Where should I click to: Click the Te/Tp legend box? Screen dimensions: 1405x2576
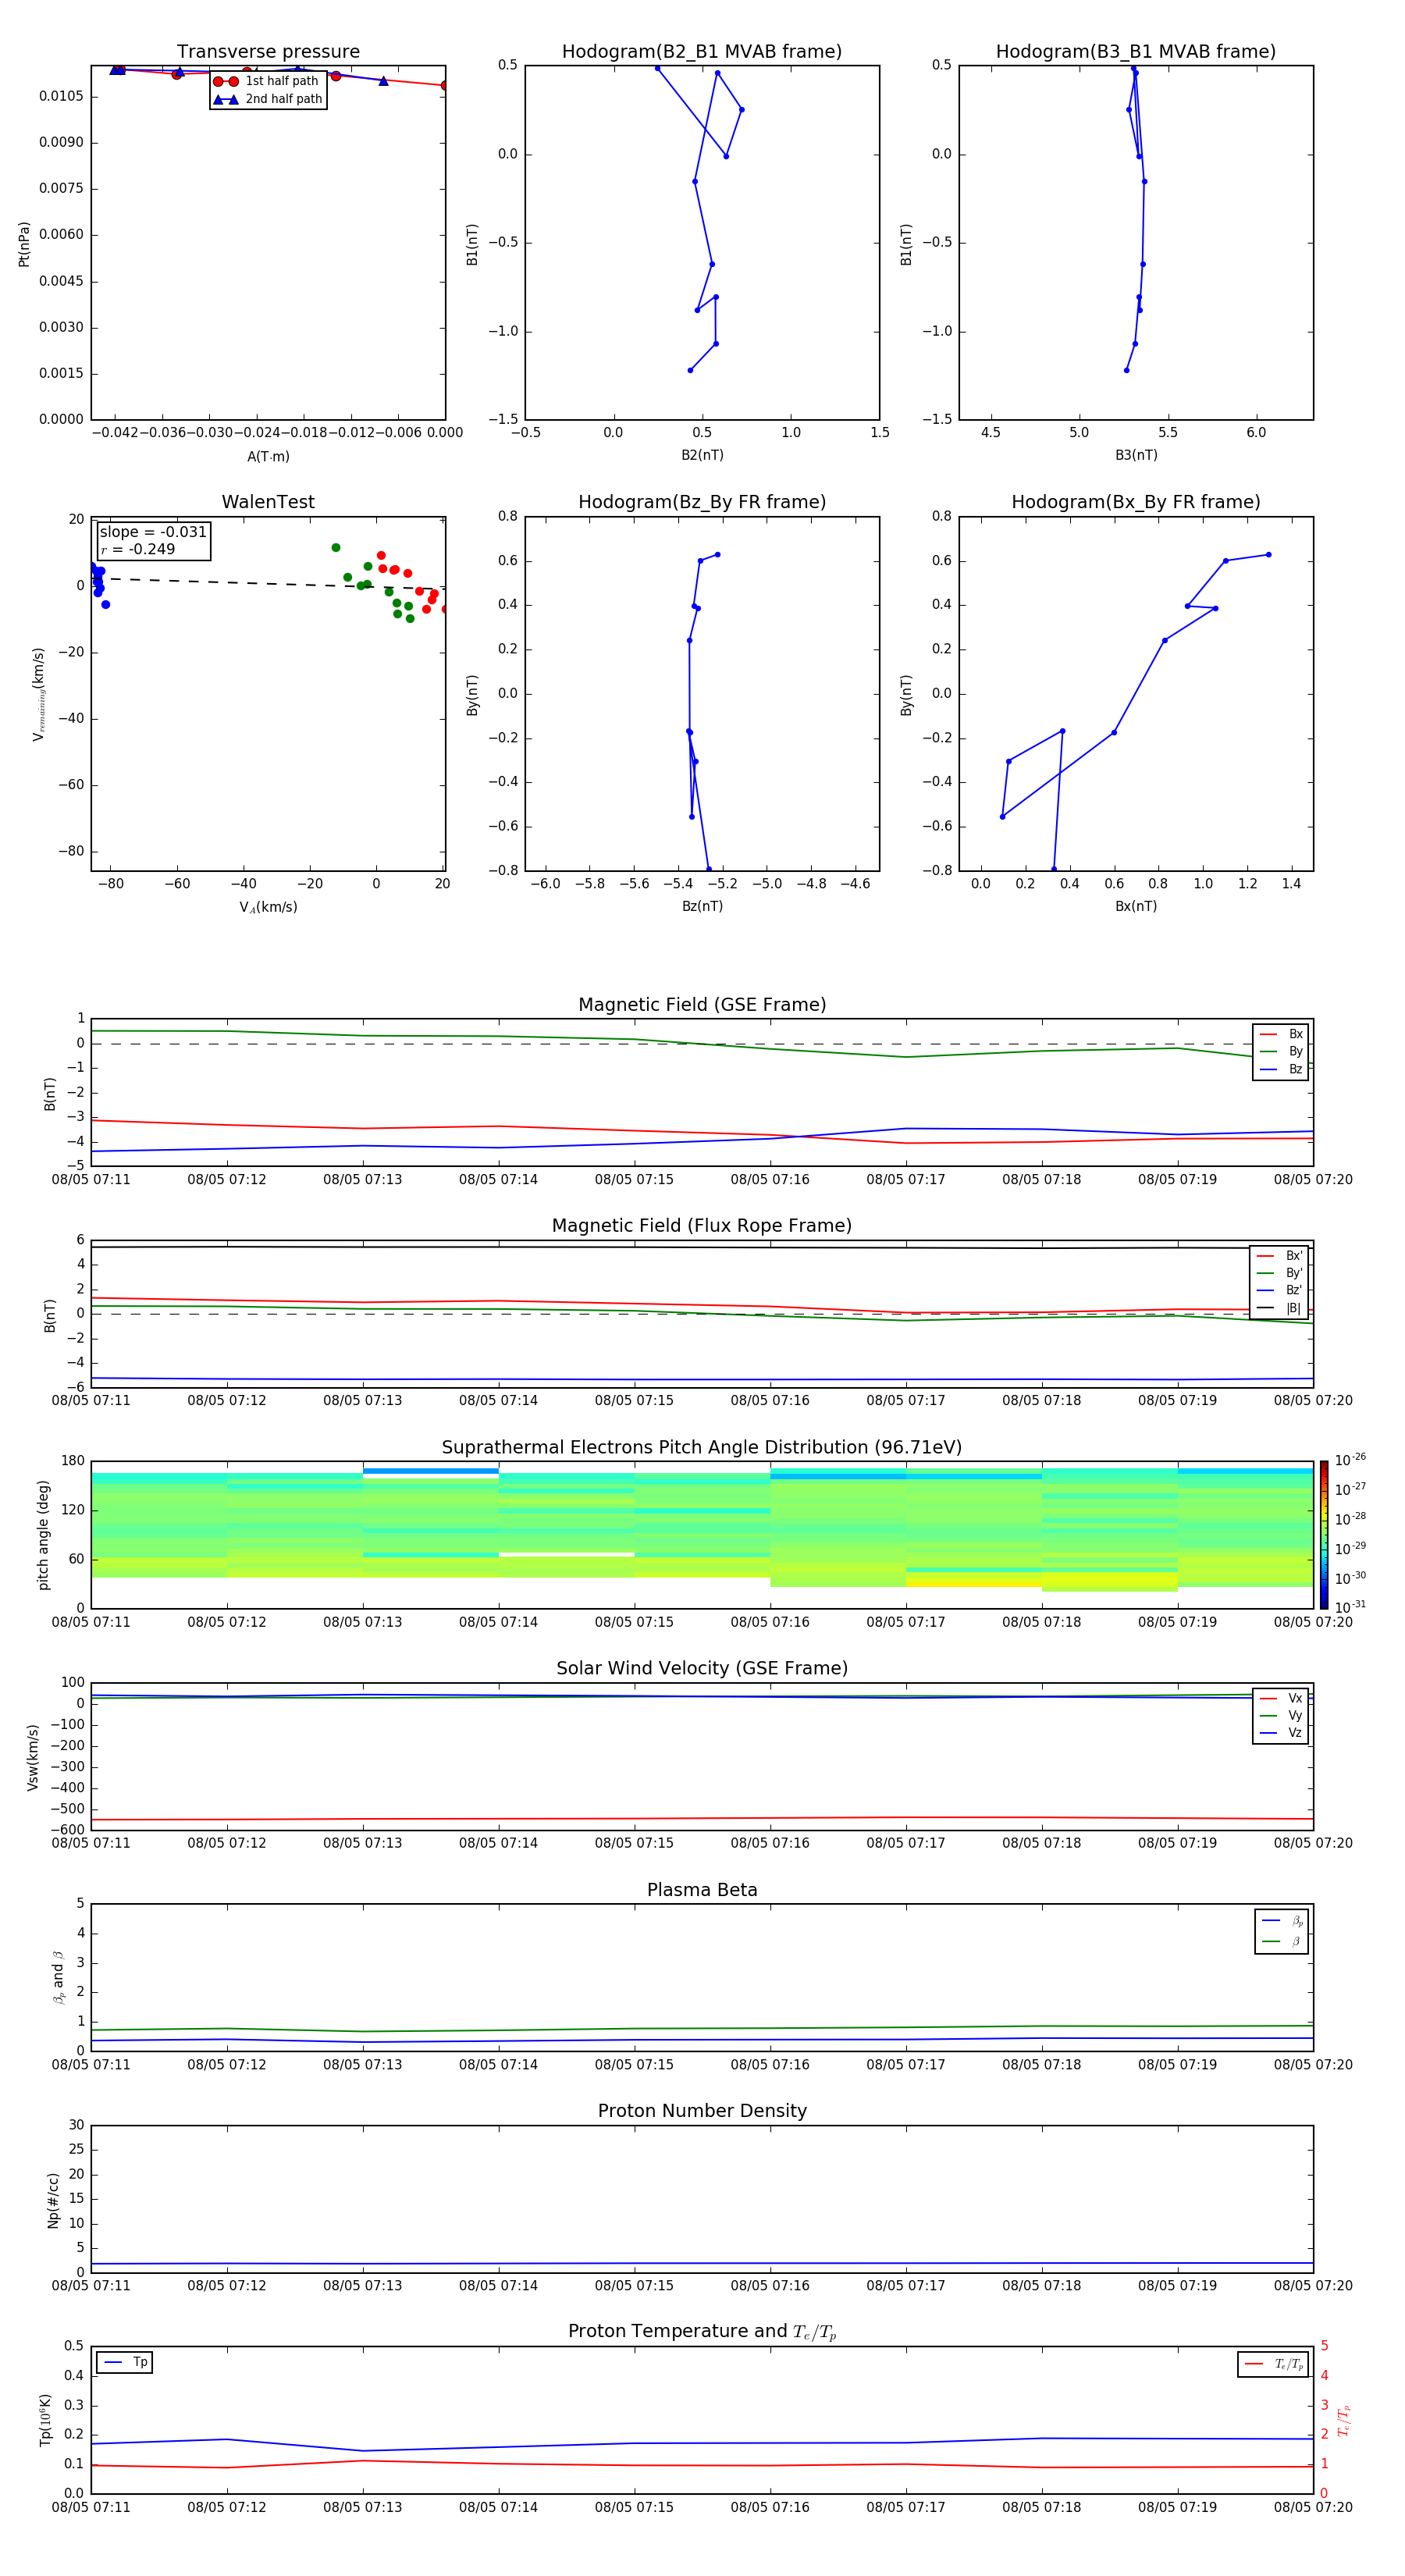pos(1273,2364)
